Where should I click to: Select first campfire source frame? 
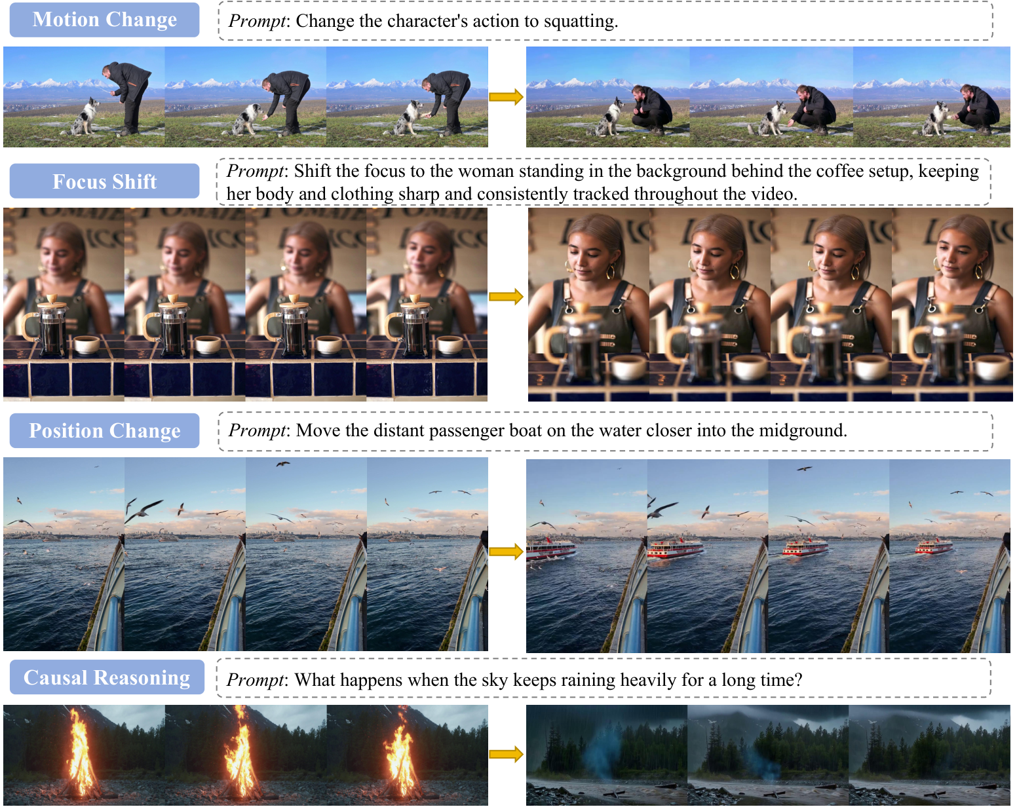point(84,755)
